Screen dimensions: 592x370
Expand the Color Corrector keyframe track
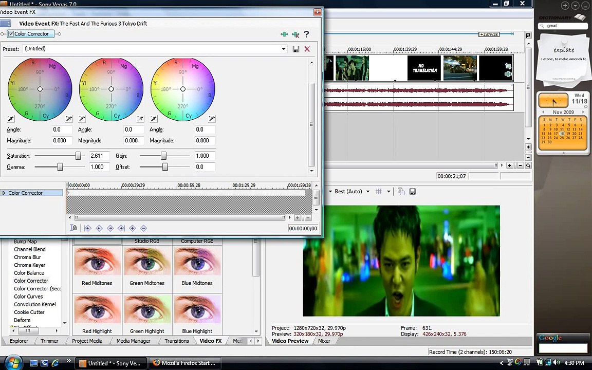(x=4, y=193)
